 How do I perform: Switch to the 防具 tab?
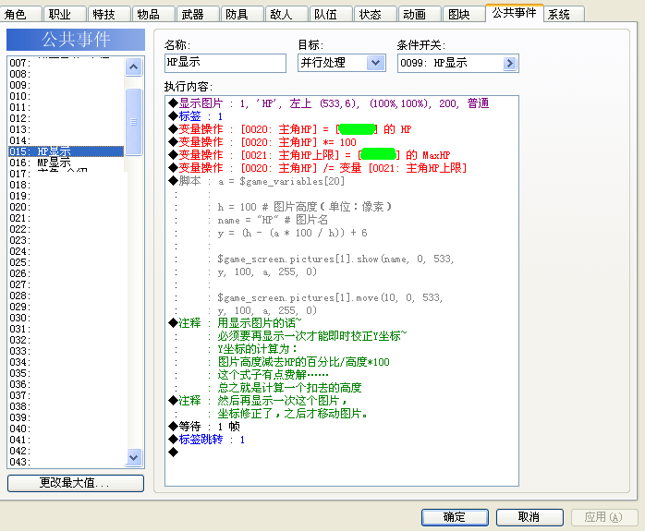coord(243,15)
